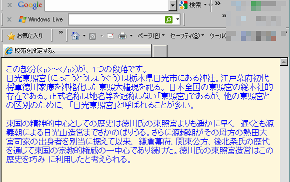
Task: Click the Read Mail envelope icon
Action: click(110, 36)
